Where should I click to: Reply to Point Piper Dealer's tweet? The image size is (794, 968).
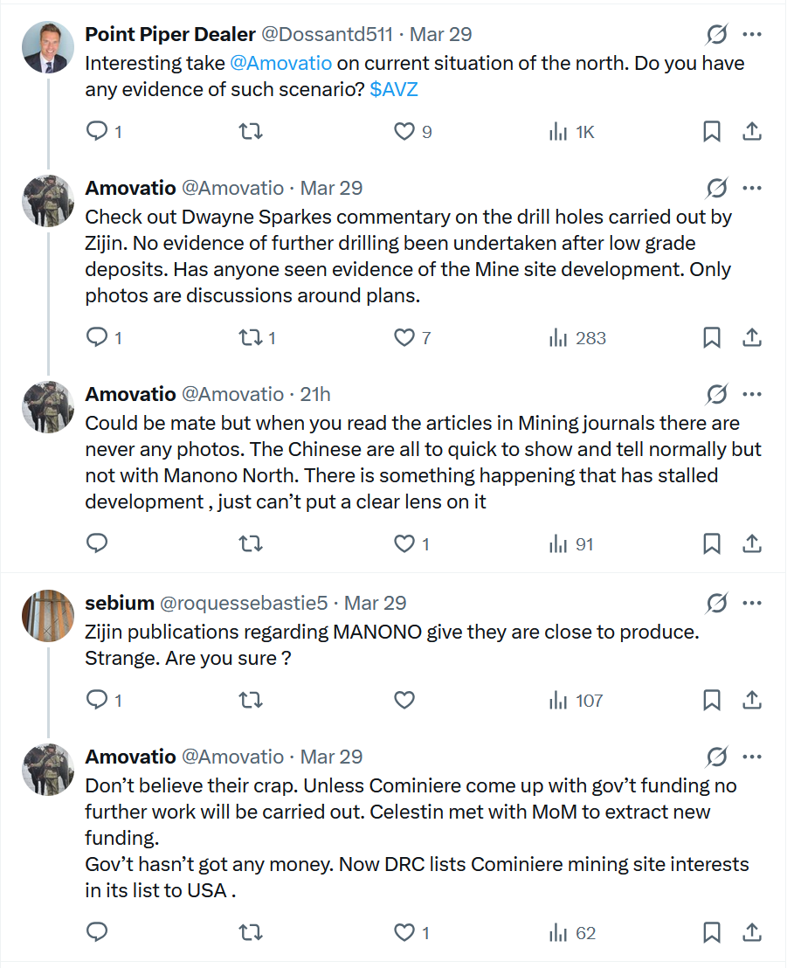tap(98, 132)
